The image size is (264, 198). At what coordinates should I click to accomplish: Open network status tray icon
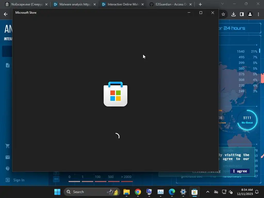[x=224, y=192]
